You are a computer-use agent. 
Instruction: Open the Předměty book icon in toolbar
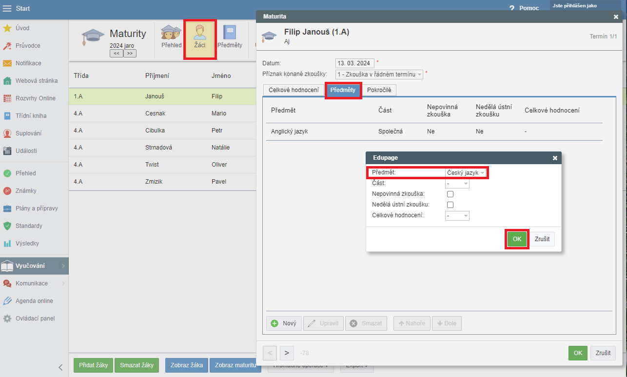[230, 37]
